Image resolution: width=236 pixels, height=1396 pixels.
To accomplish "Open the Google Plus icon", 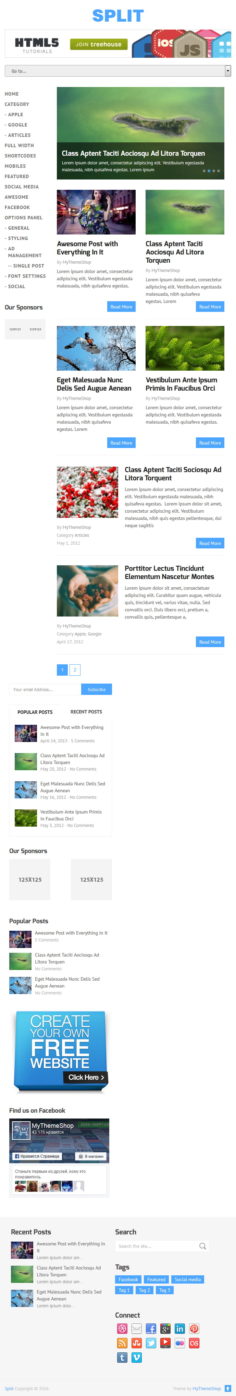I will 165,1329.
